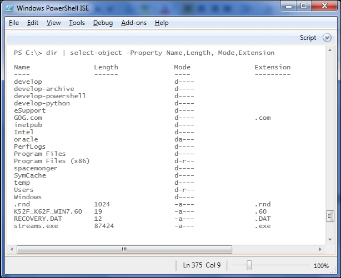The image size is (341, 278).
Task: Click the Users entry
Action: click(x=24, y=190)
